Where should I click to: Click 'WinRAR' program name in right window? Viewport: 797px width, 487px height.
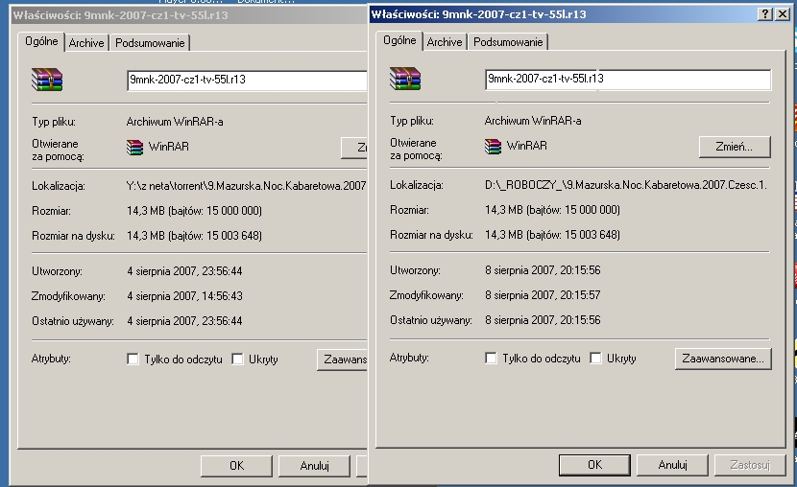[526, 146]
